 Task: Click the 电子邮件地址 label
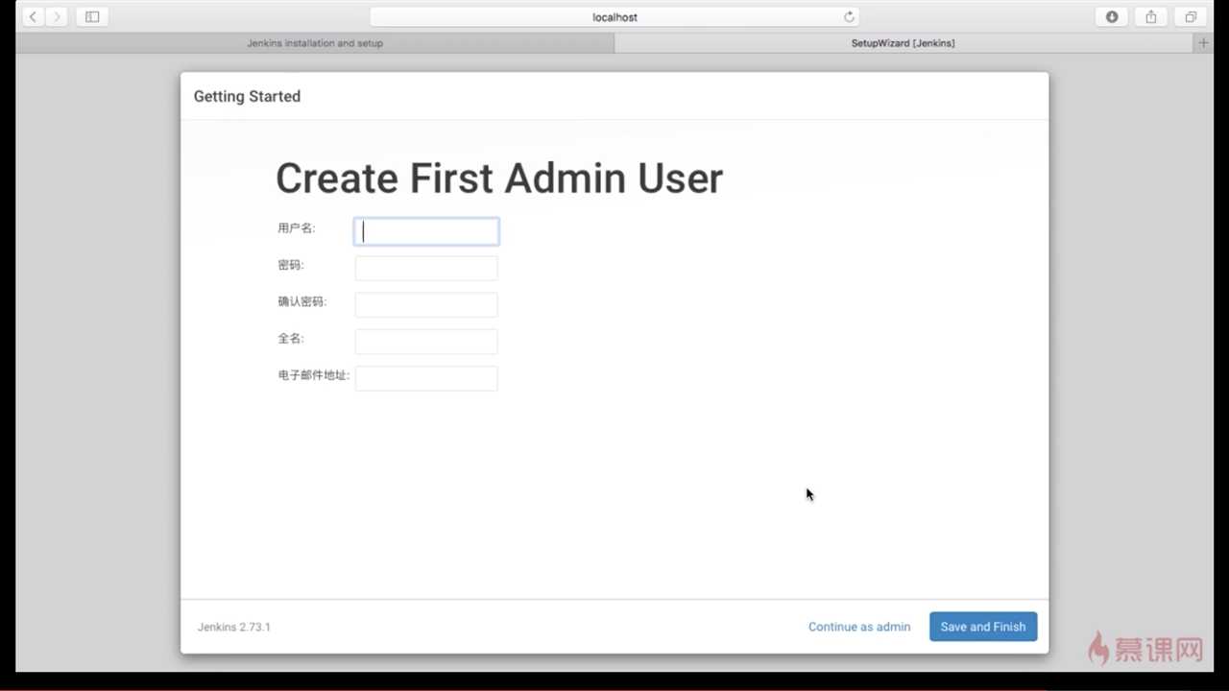click(x=314, y=375)
